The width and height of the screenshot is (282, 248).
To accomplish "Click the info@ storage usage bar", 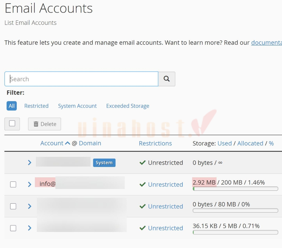I will pos(235,189).
